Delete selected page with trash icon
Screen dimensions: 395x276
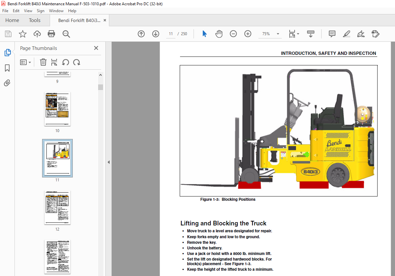pos(43,62)
